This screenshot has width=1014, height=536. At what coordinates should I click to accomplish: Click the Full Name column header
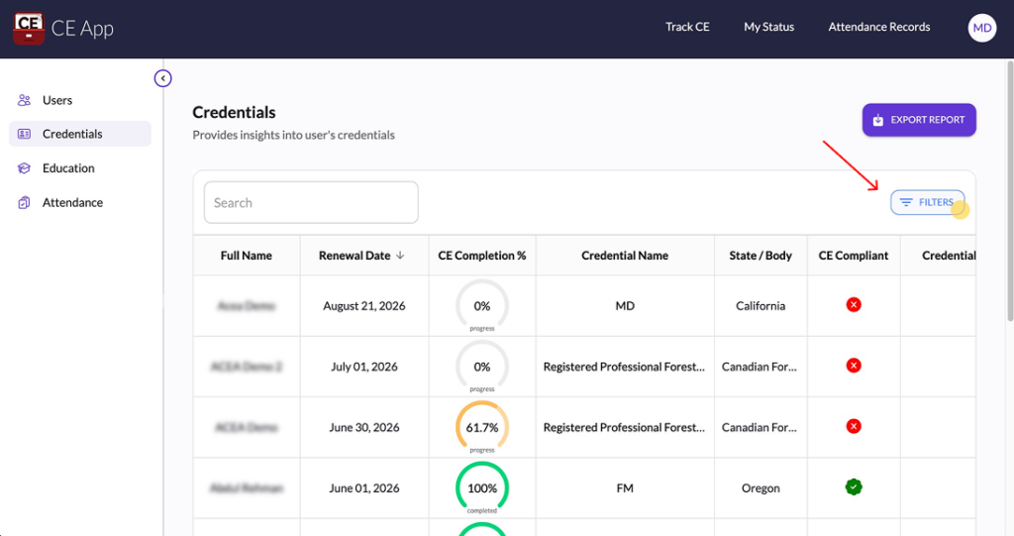[x=246, y=256]
